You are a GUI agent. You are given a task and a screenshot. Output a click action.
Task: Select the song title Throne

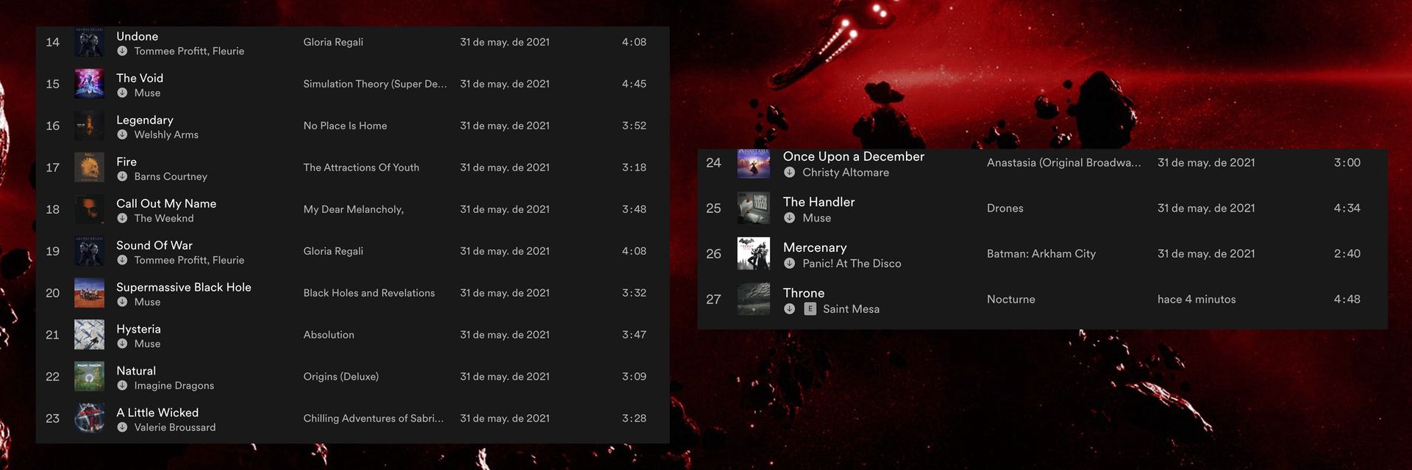pyautogui.click(x=804, y=293)
